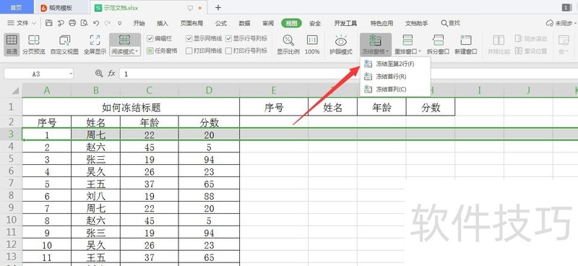Uncheck 显示行号列标 show headings
The height and width of the screenshot is (266, 578).
coord(228,38)
